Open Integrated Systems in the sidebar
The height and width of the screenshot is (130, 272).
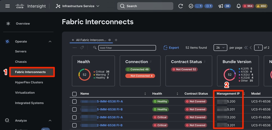tap(29, 103)
